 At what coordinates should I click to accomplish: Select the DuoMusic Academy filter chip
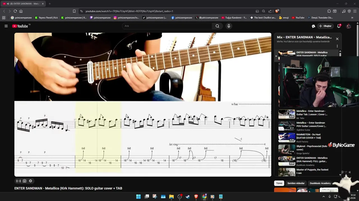[320, 183]
